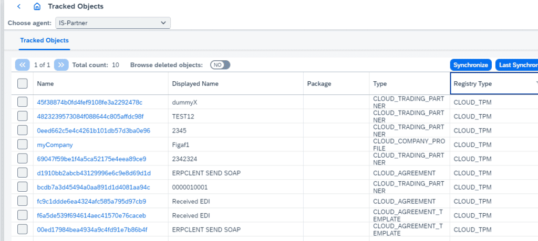
Task: Check the box for fc9c1ddde6ea4324afc585a795d97cb9 row
Action: (x=22, y=201)
